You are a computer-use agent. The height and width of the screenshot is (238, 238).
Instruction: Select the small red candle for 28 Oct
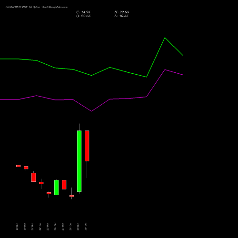72,196
